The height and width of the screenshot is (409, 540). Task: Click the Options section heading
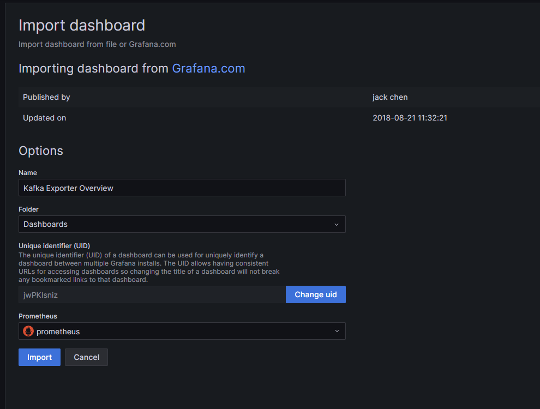41,151
